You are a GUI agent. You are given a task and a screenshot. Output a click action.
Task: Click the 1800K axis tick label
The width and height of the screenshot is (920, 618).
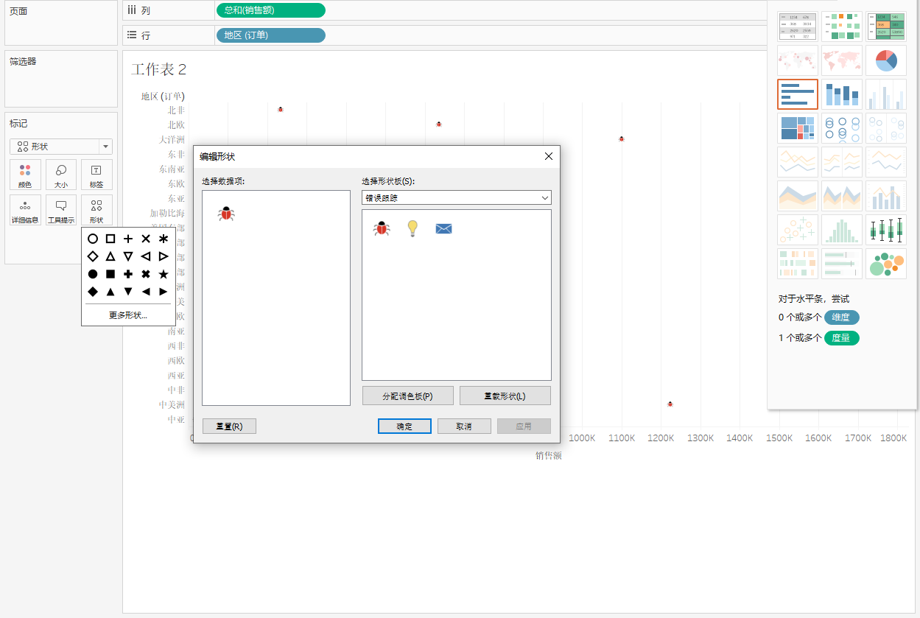pos(893,438)
